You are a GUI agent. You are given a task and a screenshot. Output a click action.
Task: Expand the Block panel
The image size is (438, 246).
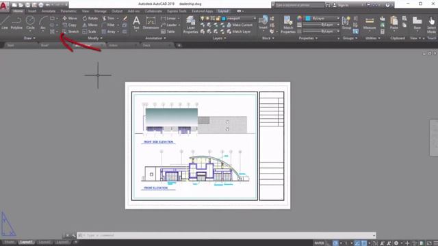coord(268,38)
